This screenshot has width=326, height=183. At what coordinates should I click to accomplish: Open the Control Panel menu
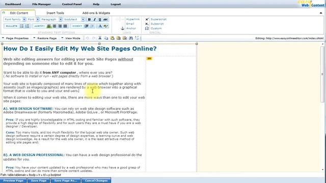click(72, 4)
